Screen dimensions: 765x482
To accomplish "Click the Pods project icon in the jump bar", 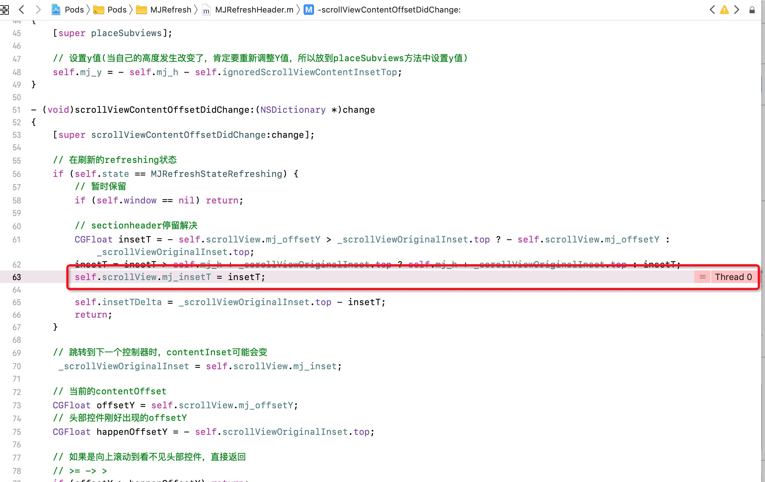I will coord(56,10).
